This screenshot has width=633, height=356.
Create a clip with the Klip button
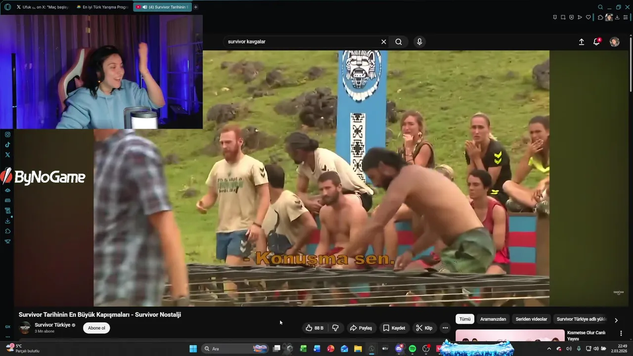pos(424,328)
